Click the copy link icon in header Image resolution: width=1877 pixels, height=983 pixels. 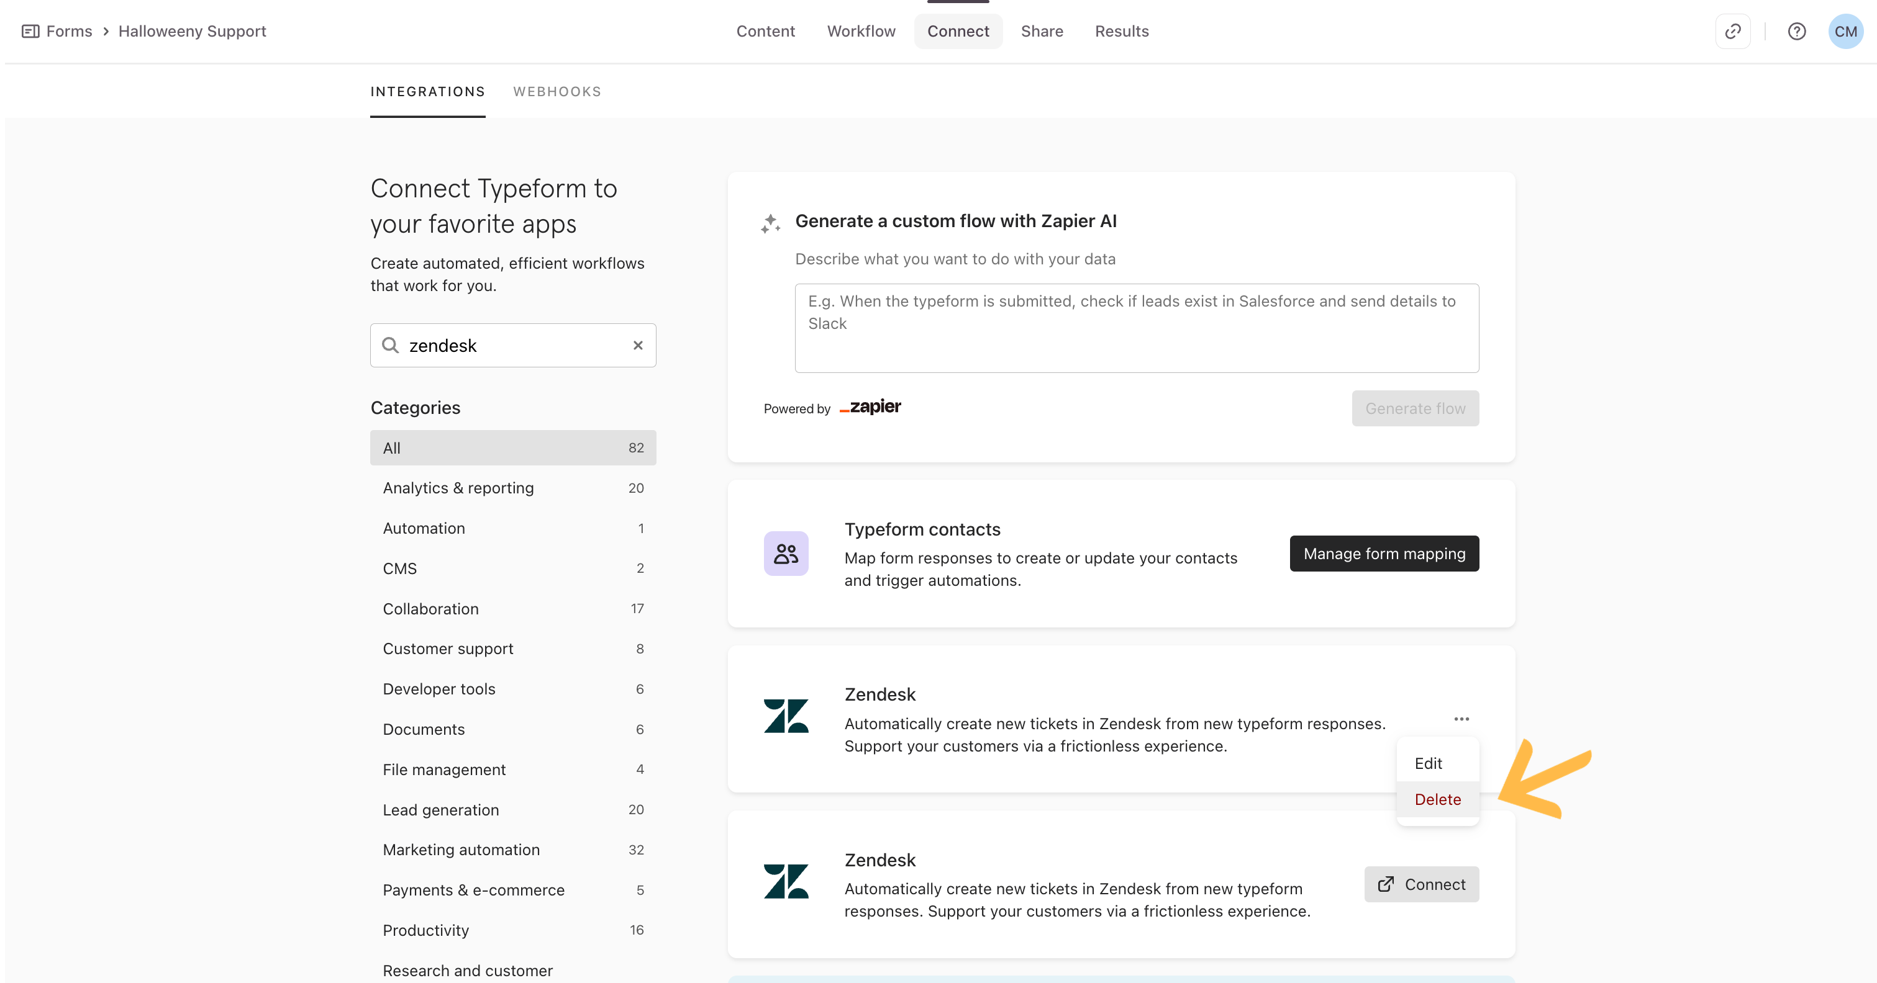[1733, 31]
